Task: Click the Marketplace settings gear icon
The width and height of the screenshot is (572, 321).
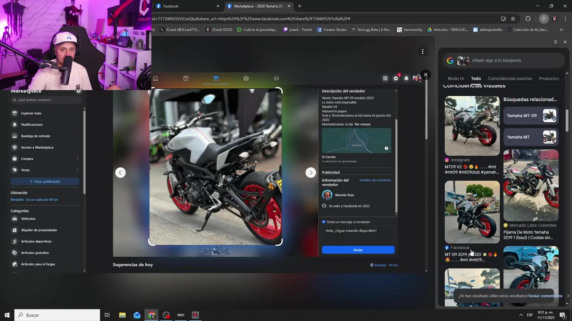Action: click(x=79, y=91)
